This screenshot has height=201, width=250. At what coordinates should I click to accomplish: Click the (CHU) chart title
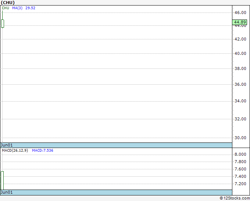tap(8, 3)
